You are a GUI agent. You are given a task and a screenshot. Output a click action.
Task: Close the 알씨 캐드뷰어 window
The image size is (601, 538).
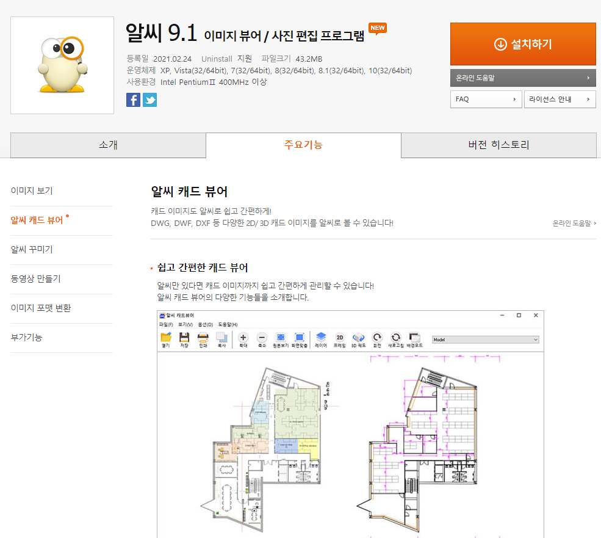[536, 316]
